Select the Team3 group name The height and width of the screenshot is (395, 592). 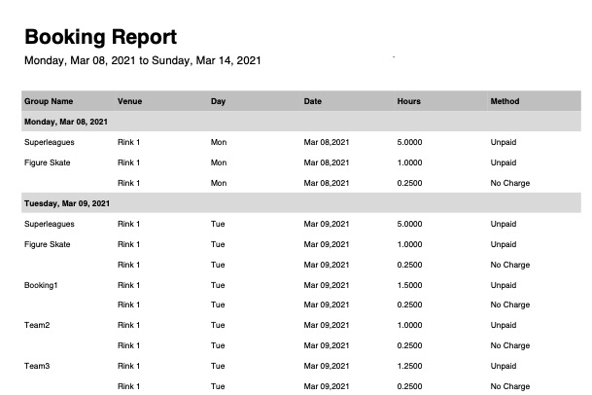[37, 366]
